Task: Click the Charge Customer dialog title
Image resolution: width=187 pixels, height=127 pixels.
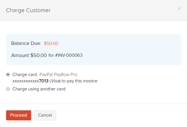Action: 28,10
